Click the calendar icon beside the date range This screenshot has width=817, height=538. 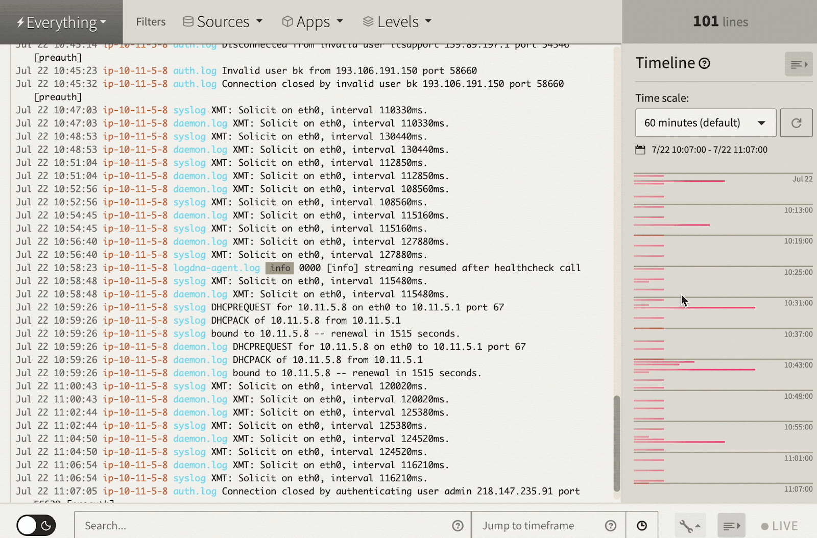[x=640, y=150]
